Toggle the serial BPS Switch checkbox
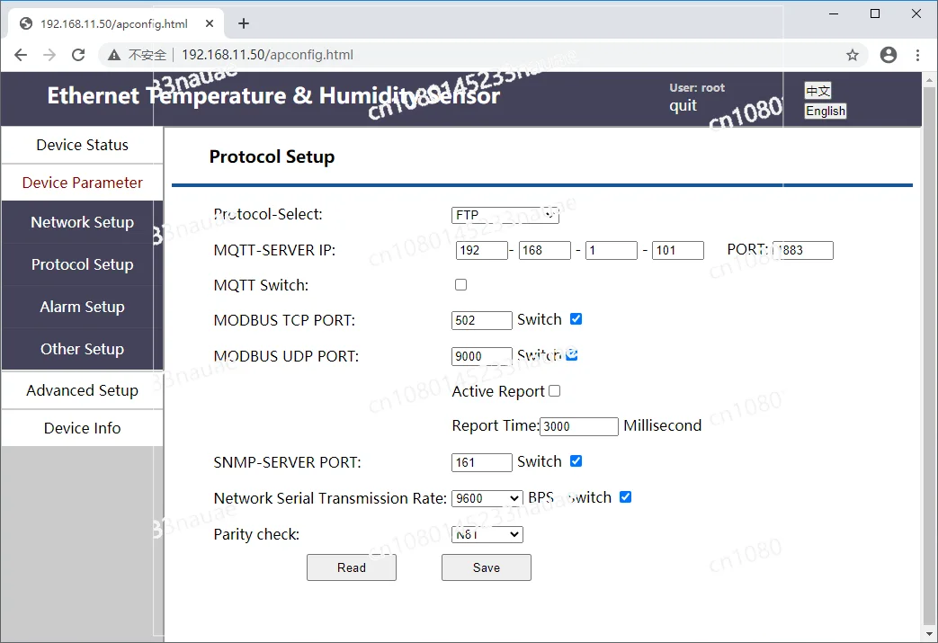The width and height of the screenshot is (938, 643). click(x=625, y=497)
